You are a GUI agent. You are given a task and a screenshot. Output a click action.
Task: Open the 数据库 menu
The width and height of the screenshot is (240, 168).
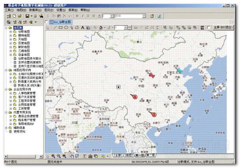point(35,10)
